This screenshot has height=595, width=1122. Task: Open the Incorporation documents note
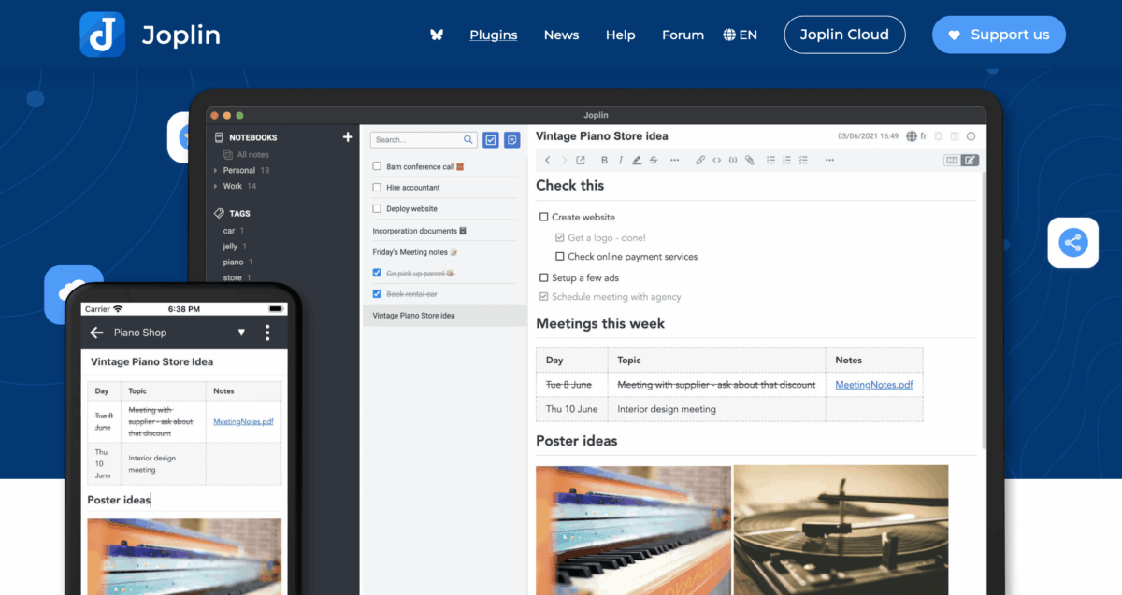click(419, 231)
